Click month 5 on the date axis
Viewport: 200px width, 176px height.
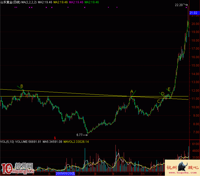coord(49,174)
